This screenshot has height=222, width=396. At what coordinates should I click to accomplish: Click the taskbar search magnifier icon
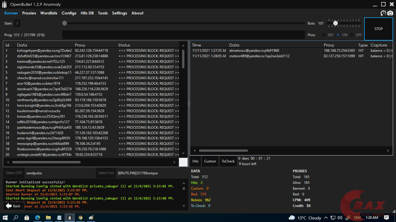coord(16,218)
